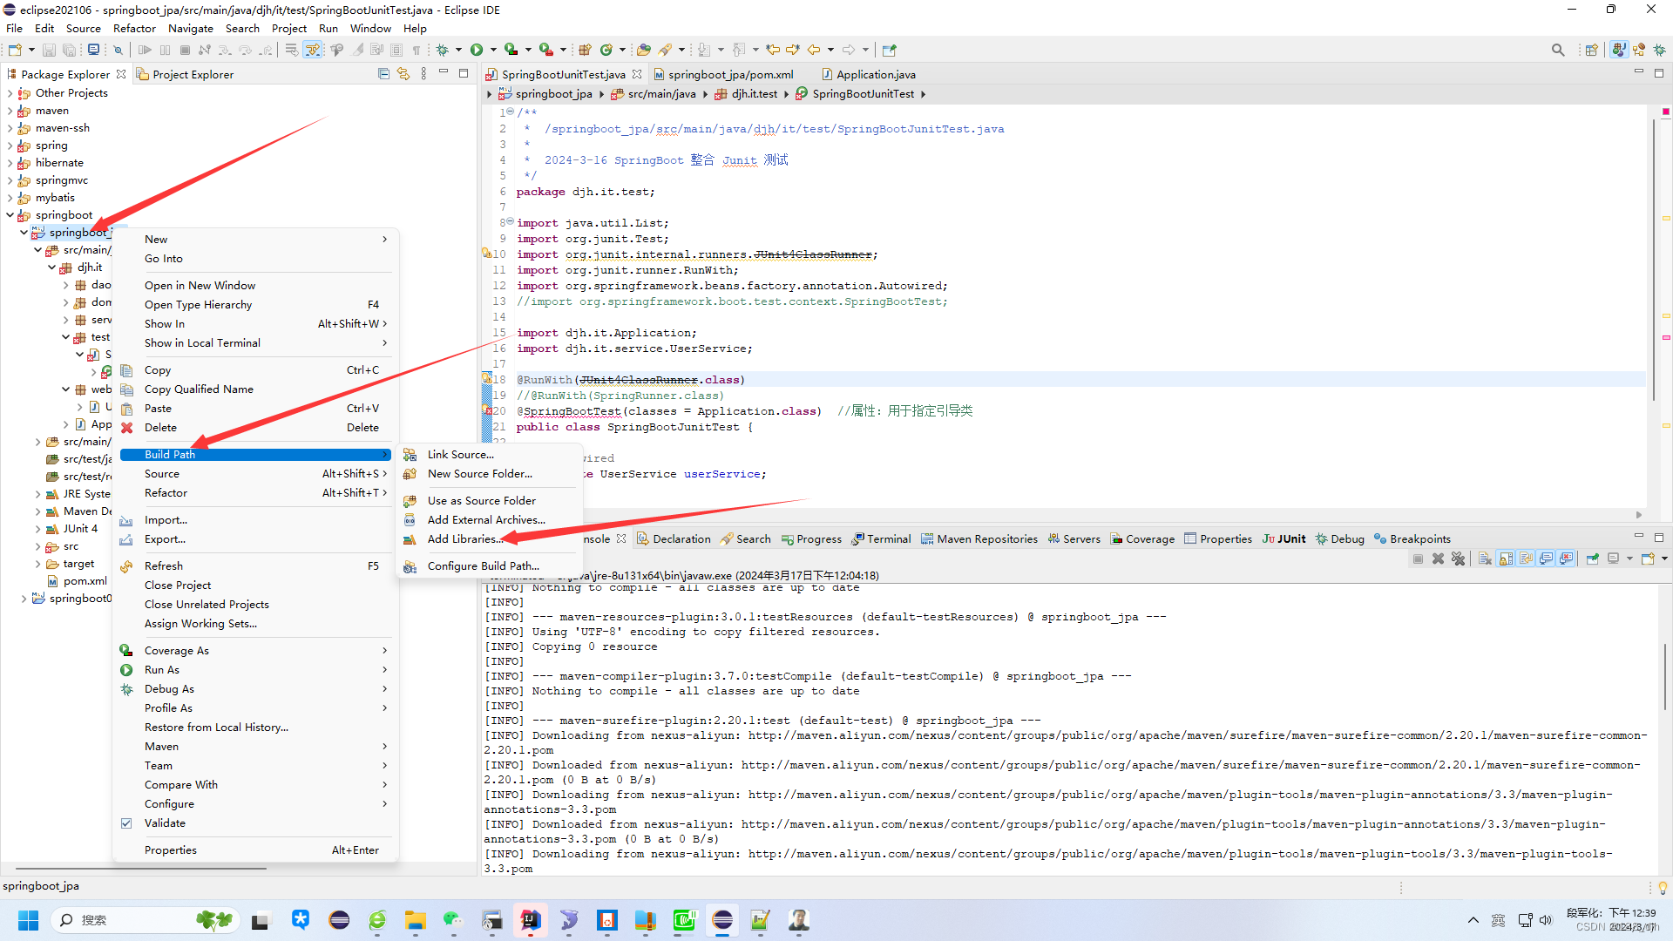
Task: Toggle Link with Editor in Package Explorer
Action: [403, 74]
